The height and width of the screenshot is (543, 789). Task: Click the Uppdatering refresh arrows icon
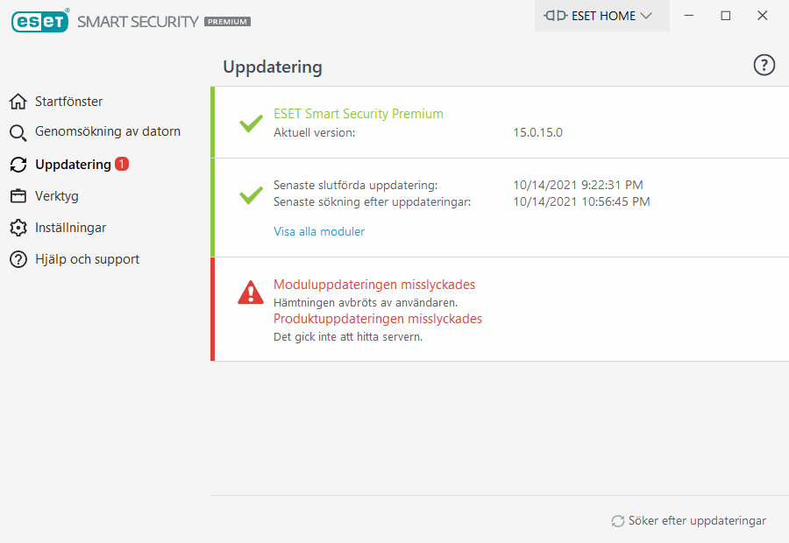click(x=18, y=165)
